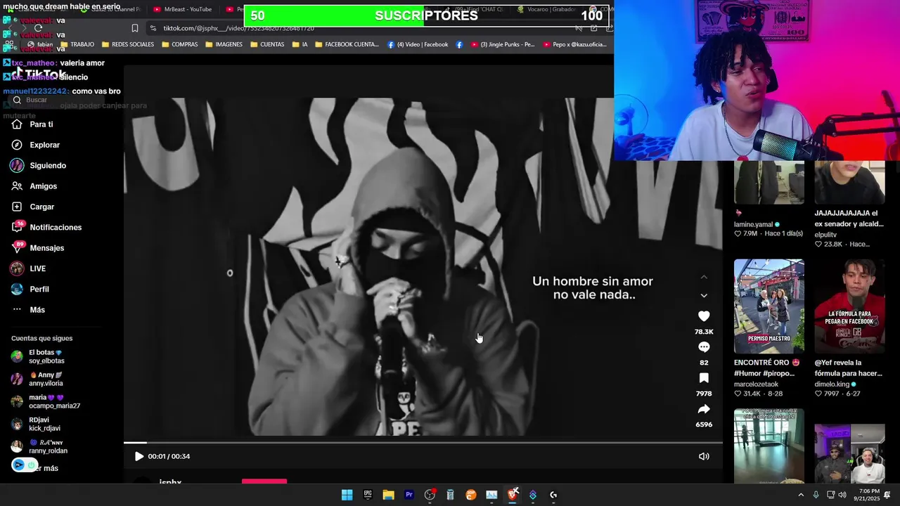Open the Windows Start menu

click(x=347, y=495)
